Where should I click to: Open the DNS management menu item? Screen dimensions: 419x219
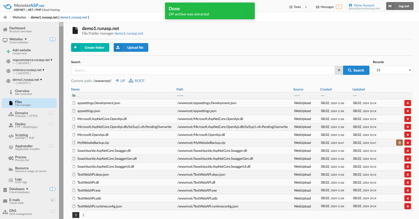point(29,212)
